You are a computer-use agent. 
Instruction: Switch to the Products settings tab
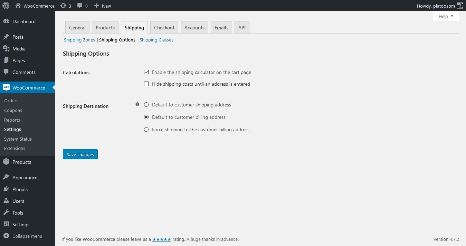click(105, 28)
